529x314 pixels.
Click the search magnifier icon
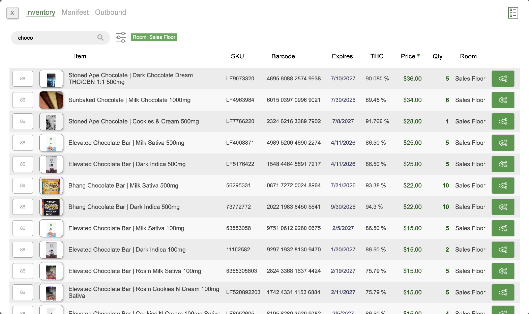click(100, 37)
